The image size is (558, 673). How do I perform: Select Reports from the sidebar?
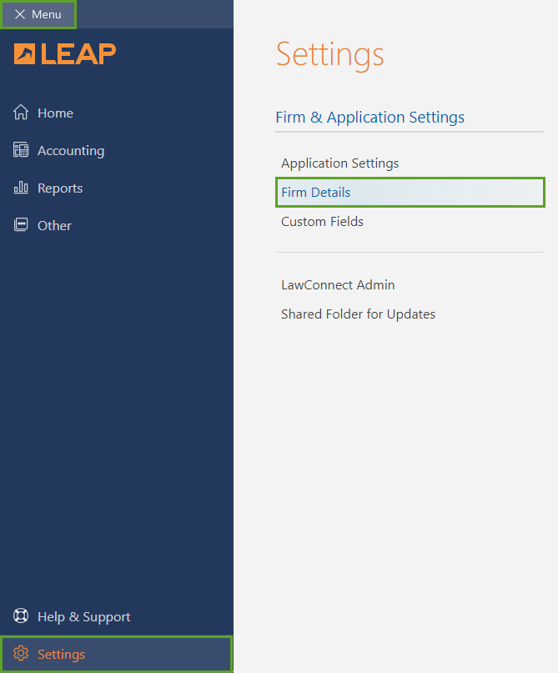tap(60, 188)
